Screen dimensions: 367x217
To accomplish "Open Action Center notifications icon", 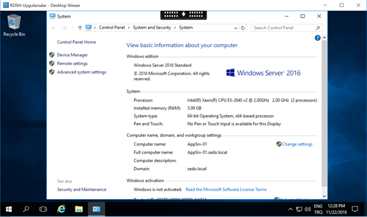I will pos(355,209).
